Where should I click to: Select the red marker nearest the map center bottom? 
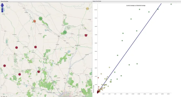point(39,72)
